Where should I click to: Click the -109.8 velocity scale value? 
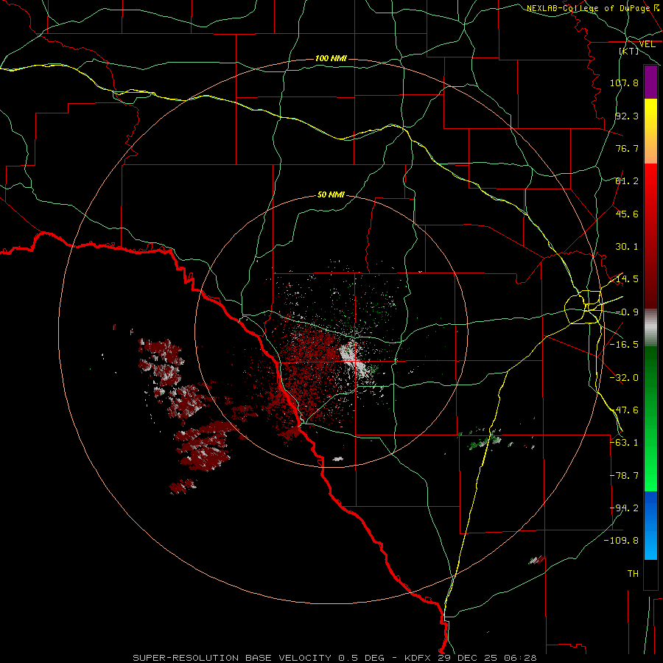coord(622,541)
